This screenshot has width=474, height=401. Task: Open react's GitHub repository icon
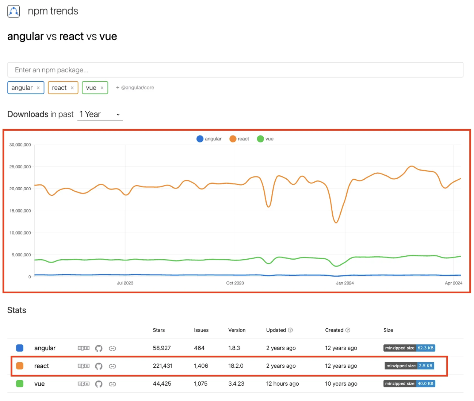click(x=99, y=366)
